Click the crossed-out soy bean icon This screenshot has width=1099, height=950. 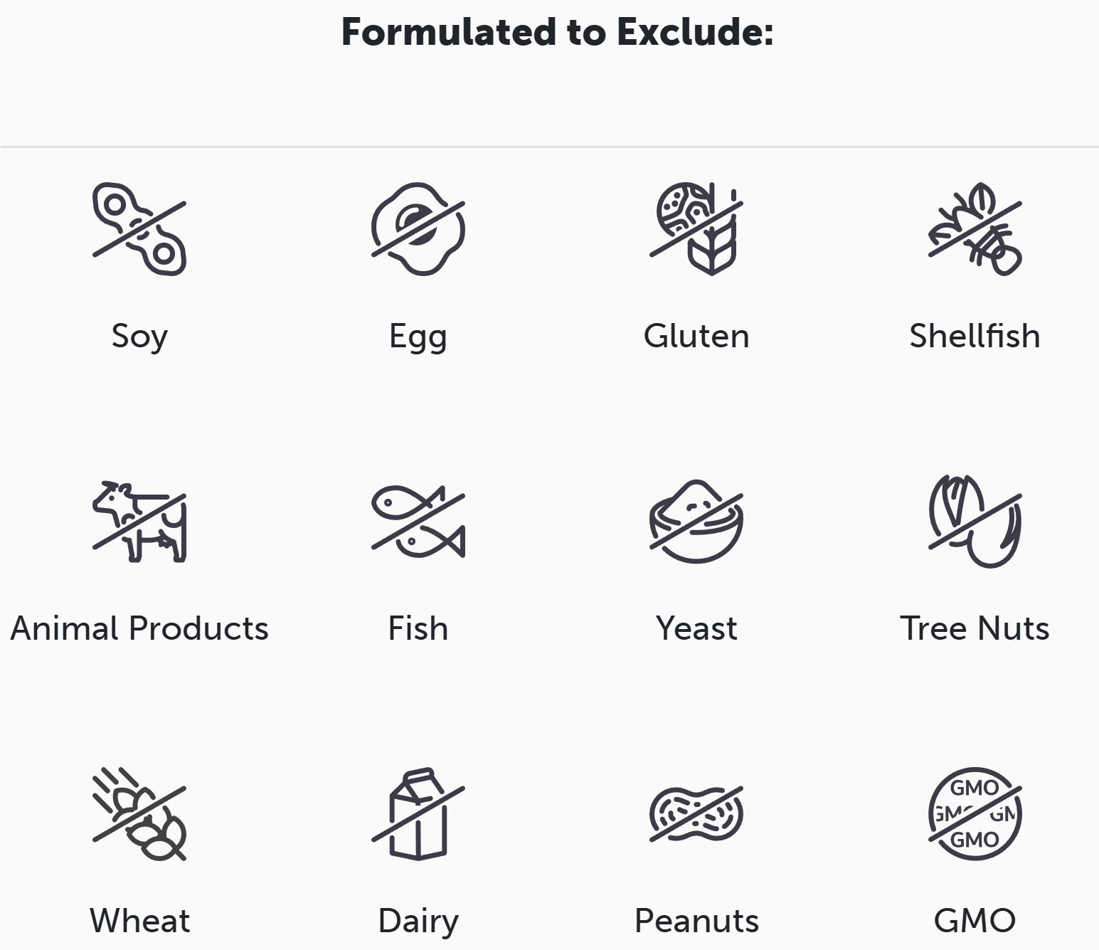pos(139,229)
